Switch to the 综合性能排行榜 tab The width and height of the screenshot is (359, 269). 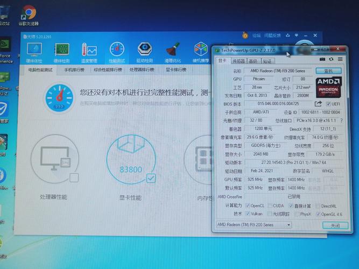click(x=107, y=70)
